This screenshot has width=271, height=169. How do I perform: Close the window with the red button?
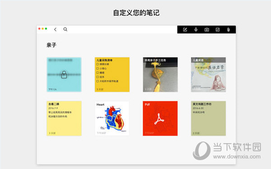coord(39,28)
